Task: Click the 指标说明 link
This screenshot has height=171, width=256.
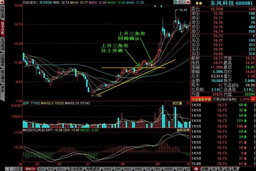Action: [x=183, y=130]
